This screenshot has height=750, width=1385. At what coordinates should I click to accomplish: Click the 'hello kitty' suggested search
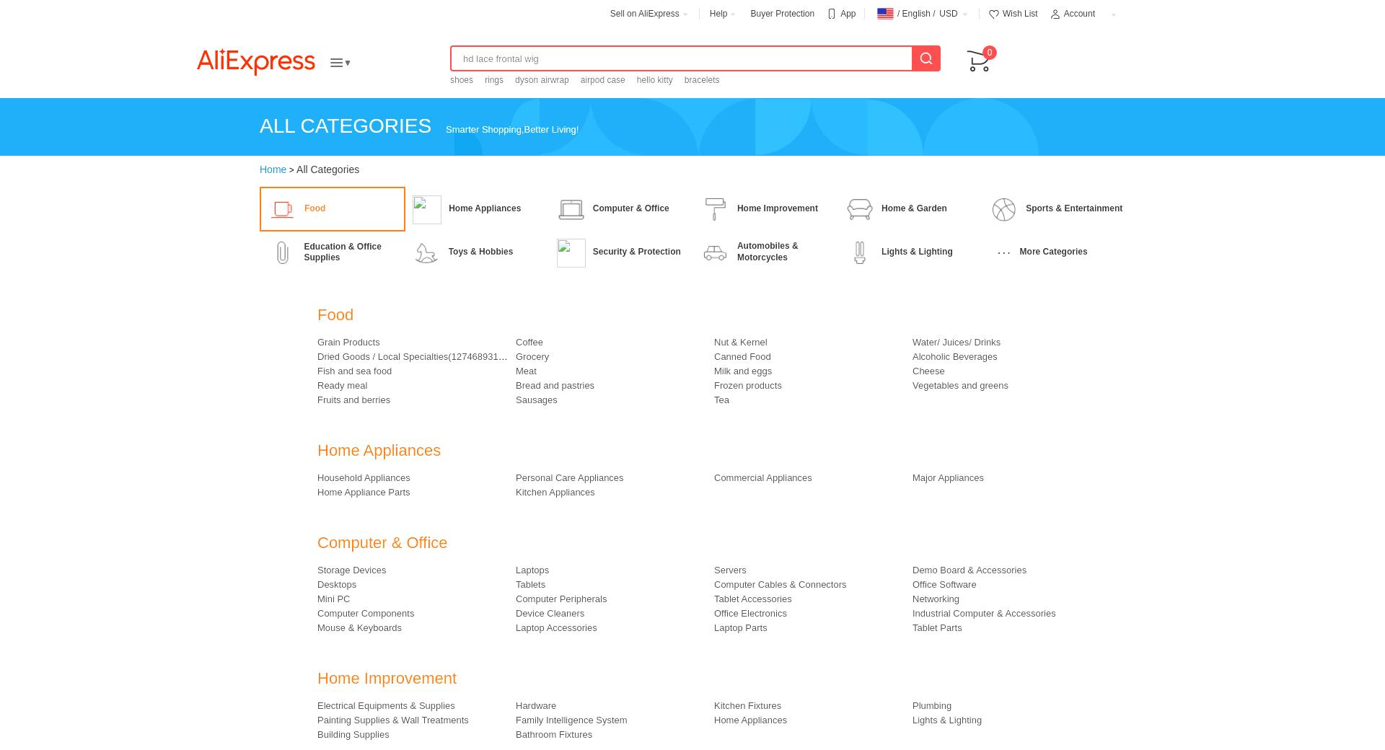654,80
